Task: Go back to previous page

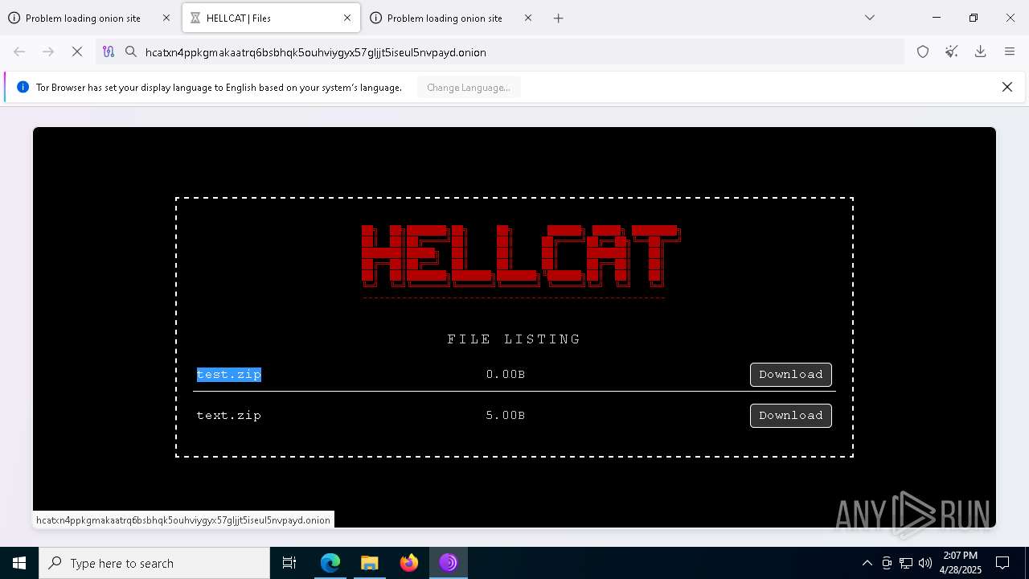Action: [x=19, y=52]
